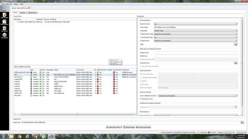This screenshot has width=248, height=139.
Task: Switch to Output tab
Action: tap(23, 13)
